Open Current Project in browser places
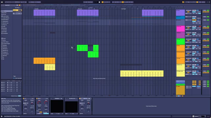This screenshot has height=118, width=211. [7, 44]
